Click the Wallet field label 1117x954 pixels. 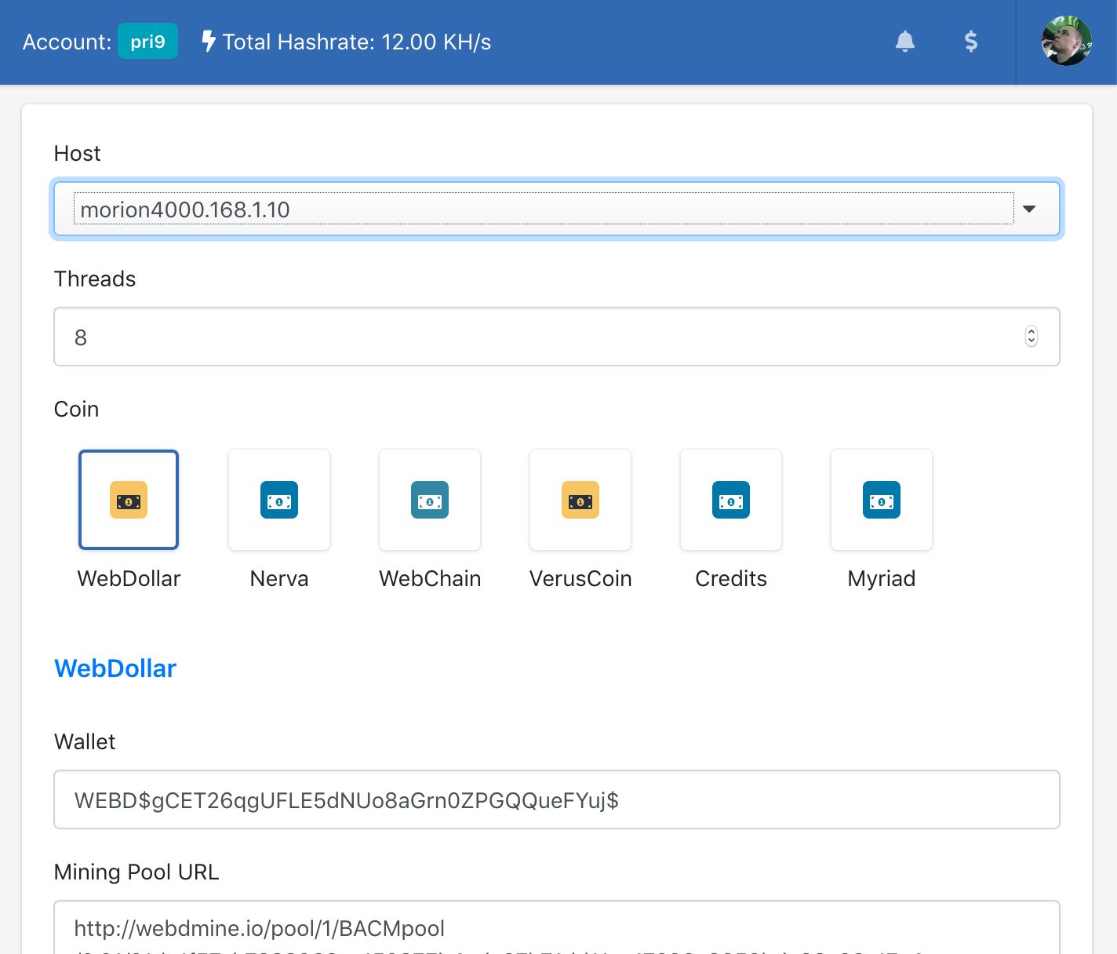tap(85, 741)
